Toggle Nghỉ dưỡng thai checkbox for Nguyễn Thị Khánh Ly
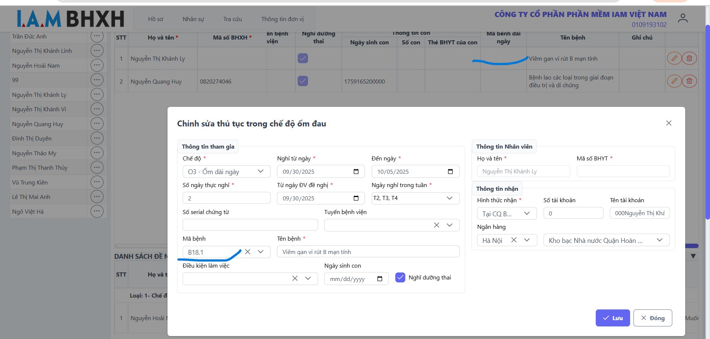The height and width of the screenshot is (339, 710). pos(303,58)
